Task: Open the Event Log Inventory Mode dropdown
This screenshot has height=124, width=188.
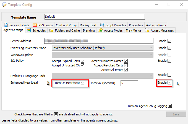Action: [151, 48]
